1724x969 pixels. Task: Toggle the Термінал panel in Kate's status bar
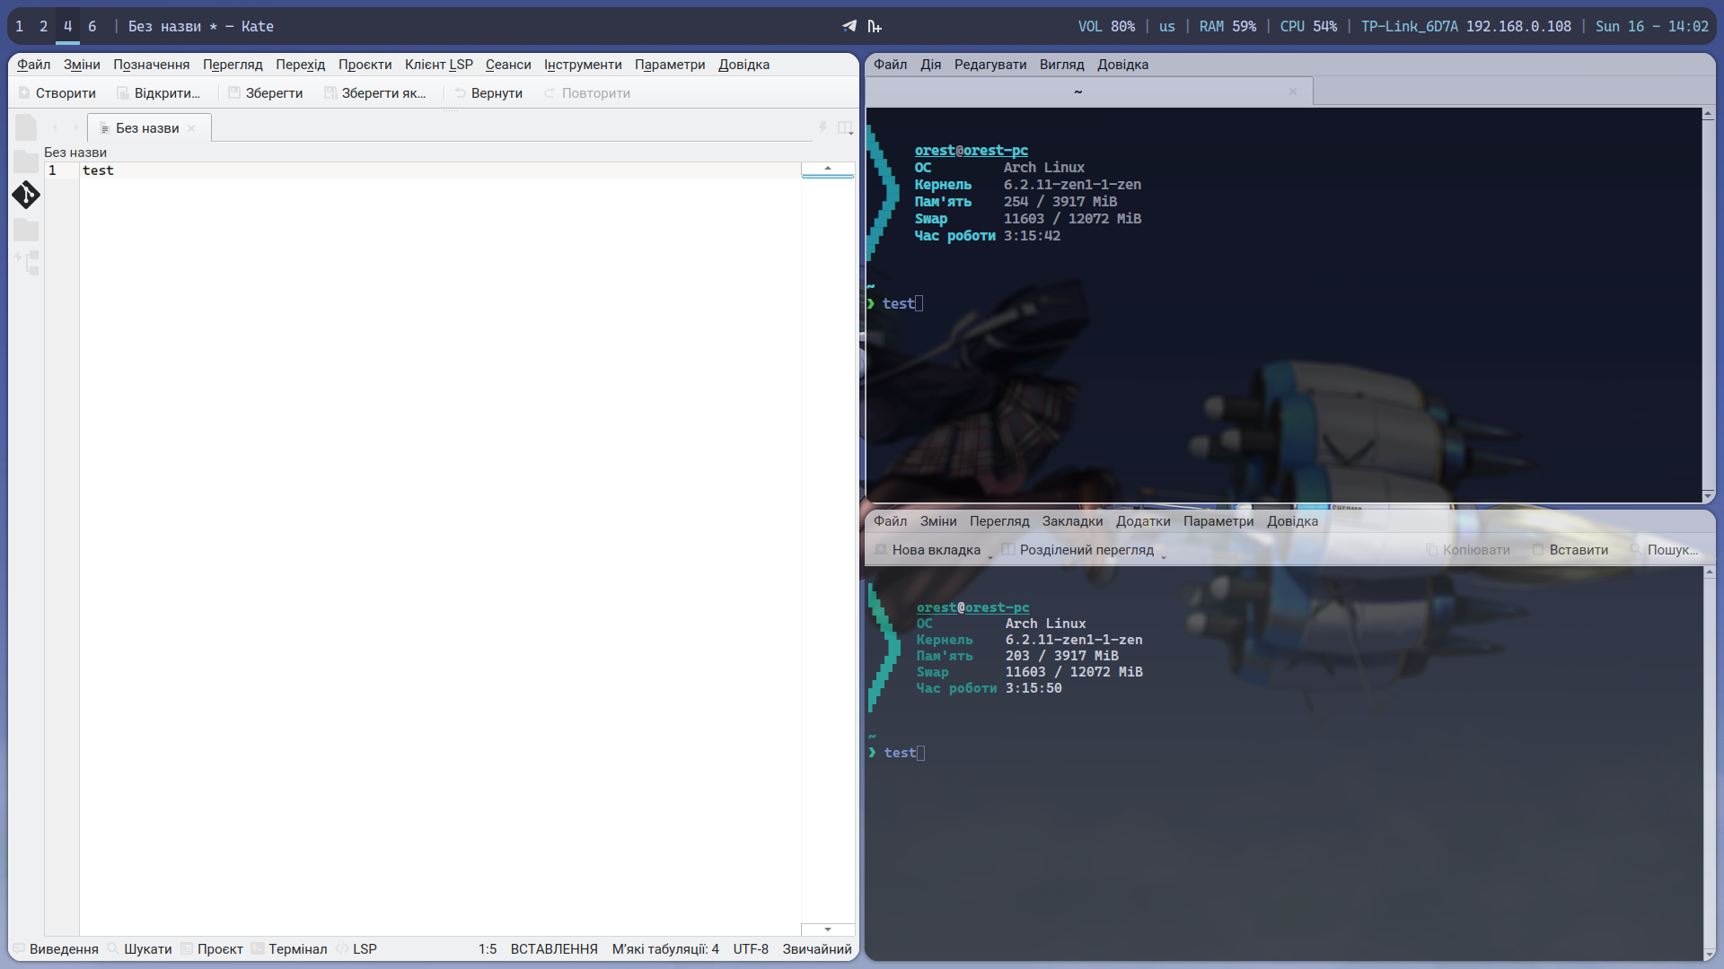[x=297, y=948]
